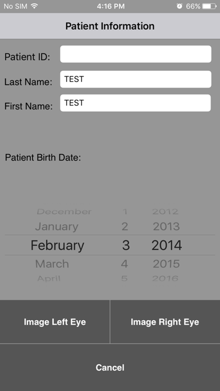The width and height of the screenshot is (220, 391).
Task: Tap the Wi-Fi icon in status bar
Action: [x=34, y=6]
